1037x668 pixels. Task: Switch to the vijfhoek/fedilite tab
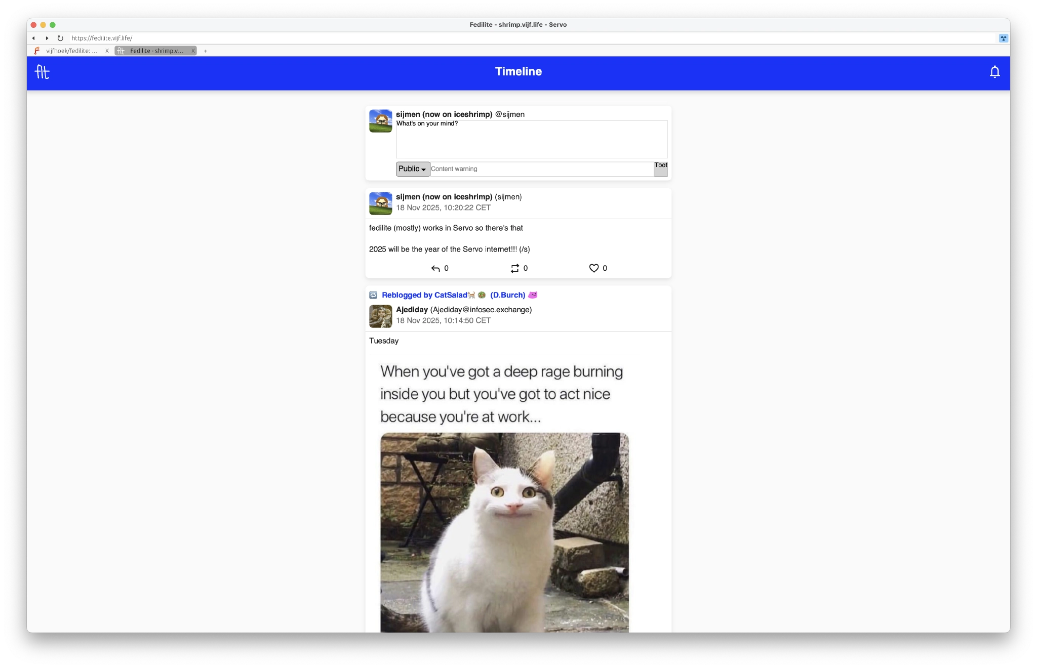(x=71, y=51)
